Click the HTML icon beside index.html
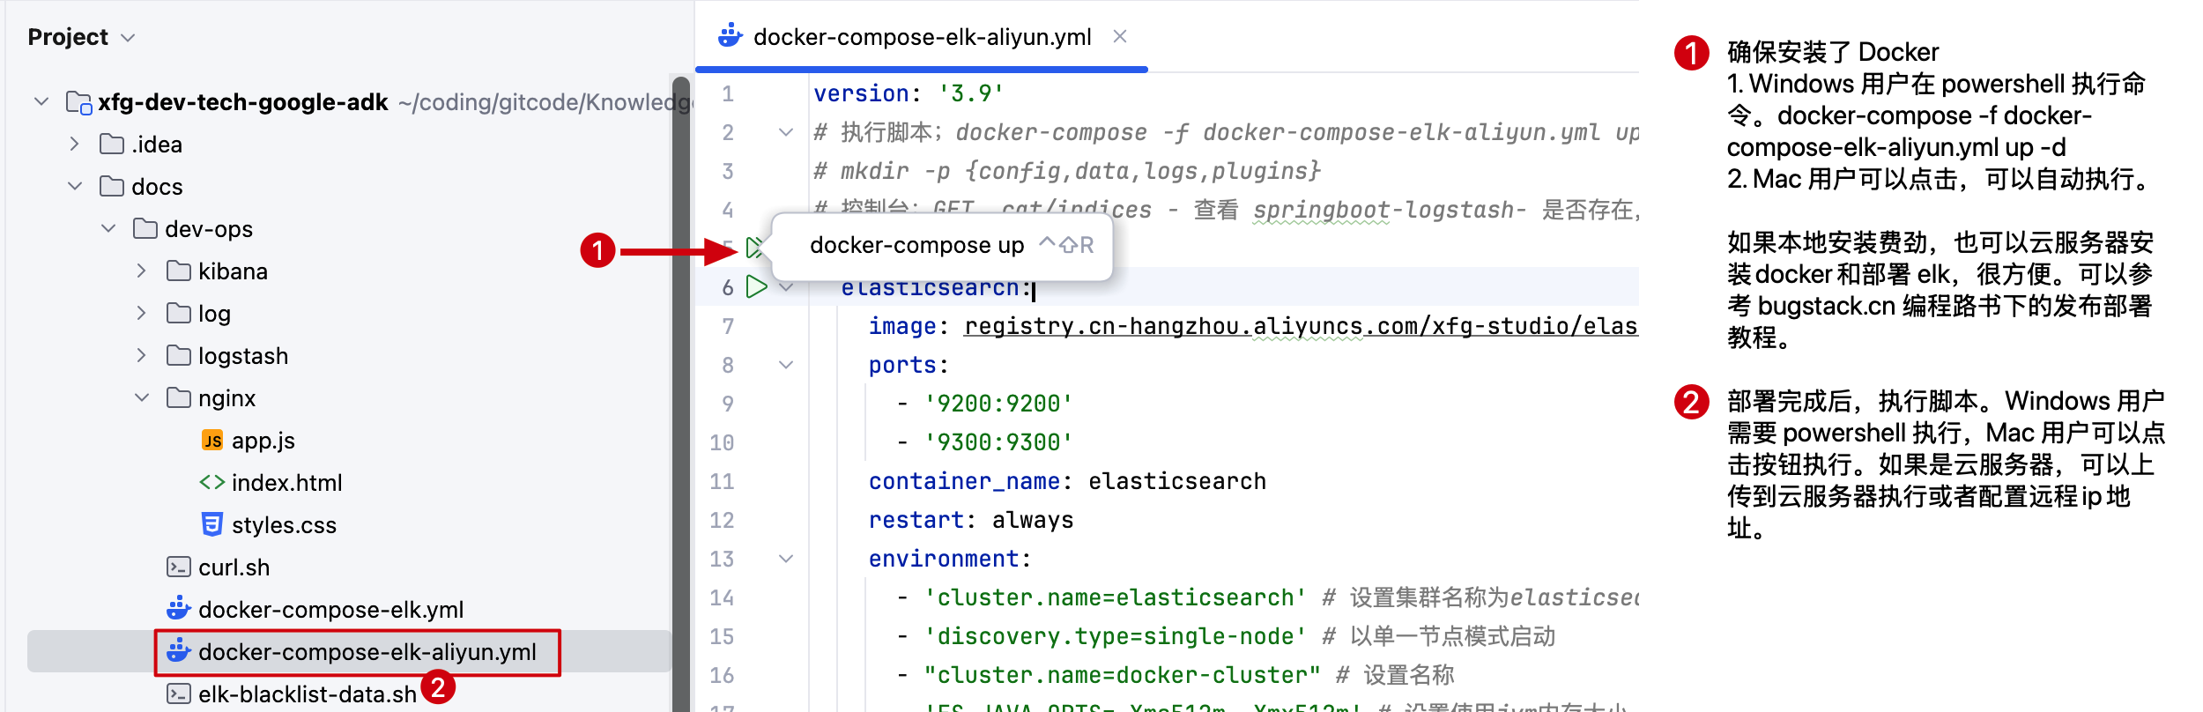Screen dimensions: 2203x712 [212, 483]
